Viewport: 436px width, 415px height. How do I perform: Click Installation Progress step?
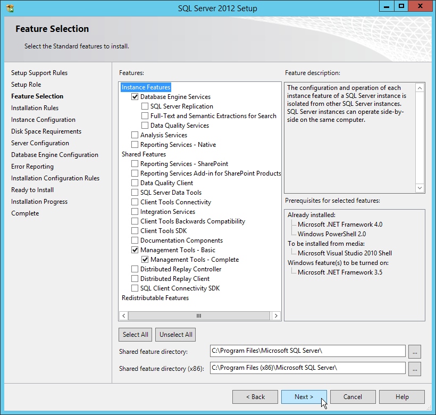(x=39, y=202)
